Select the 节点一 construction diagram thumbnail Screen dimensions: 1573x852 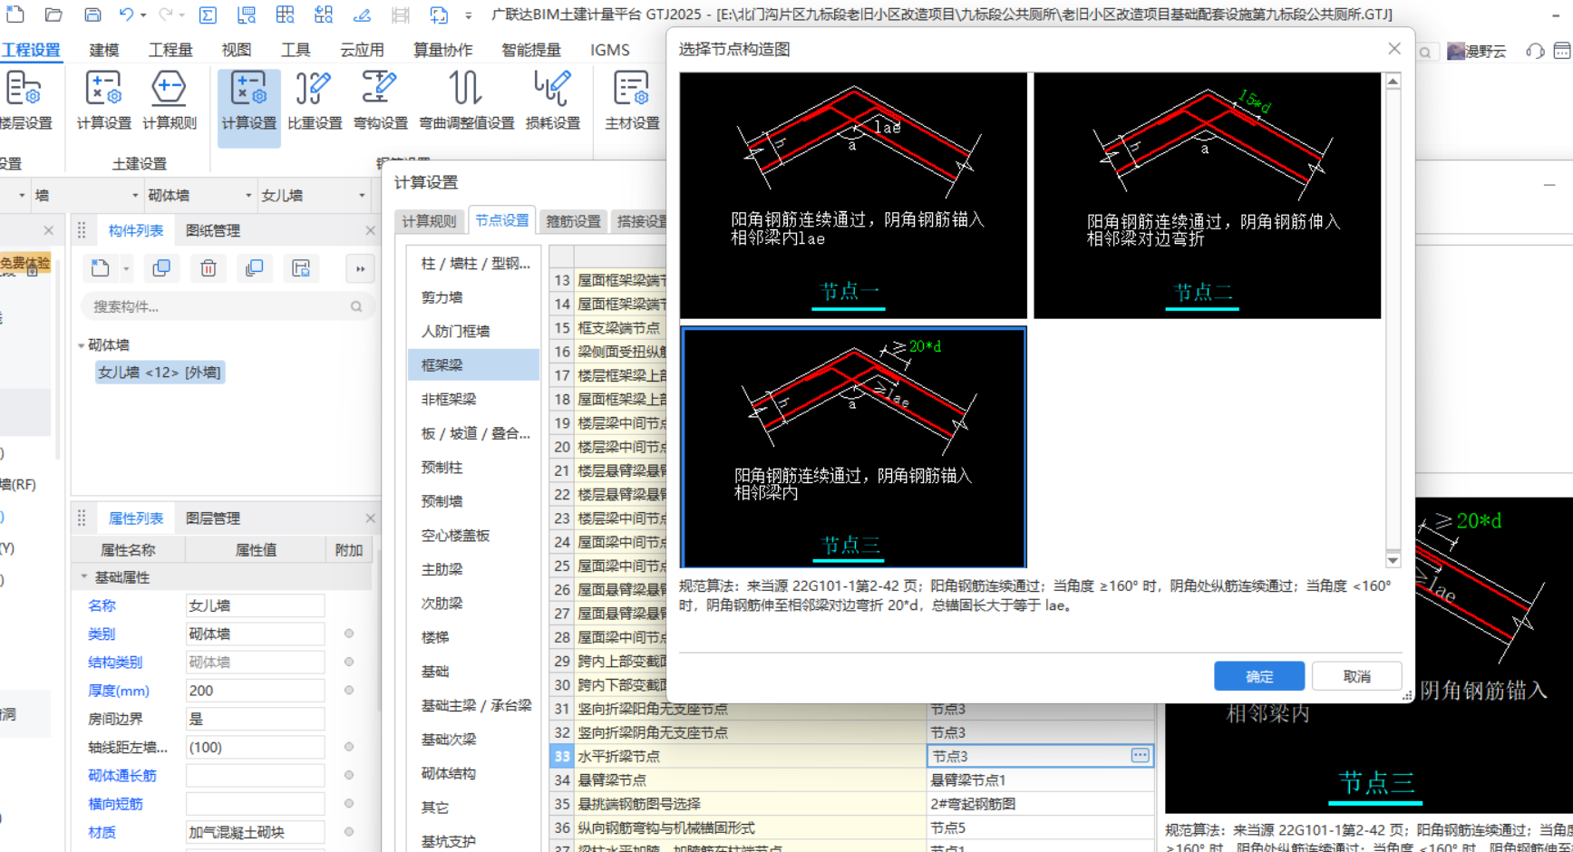tap(853, 195)
